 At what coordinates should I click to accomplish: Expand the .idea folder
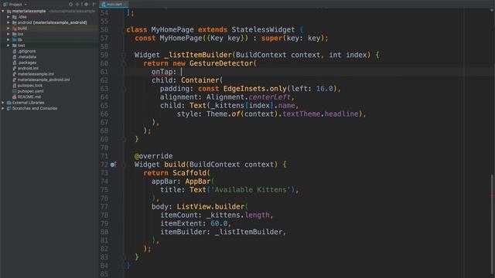pos(9,17)
